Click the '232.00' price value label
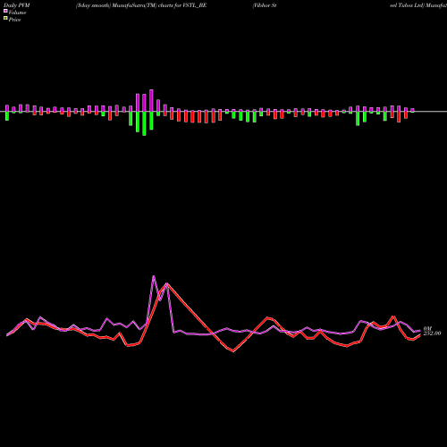The height and width of the screenshot is (447, 447). pyautogui.click(x=432, y=333)
